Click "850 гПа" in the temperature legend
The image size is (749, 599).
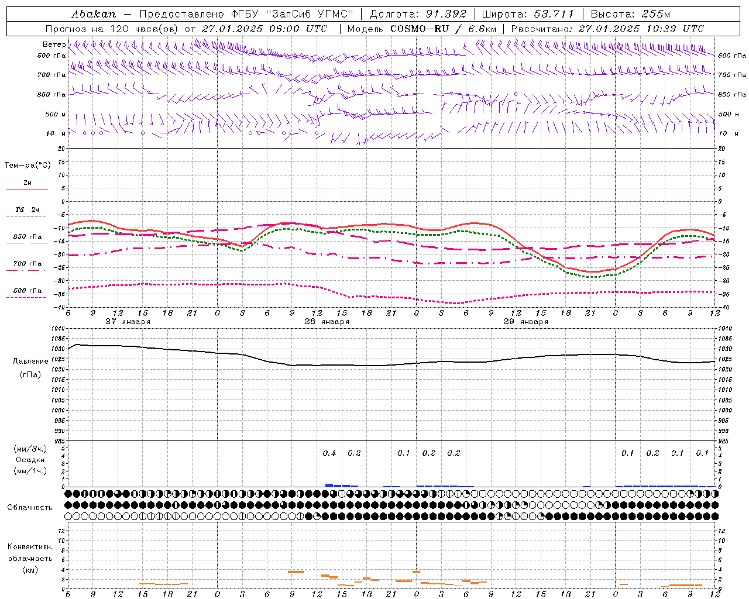click(28, 237)
